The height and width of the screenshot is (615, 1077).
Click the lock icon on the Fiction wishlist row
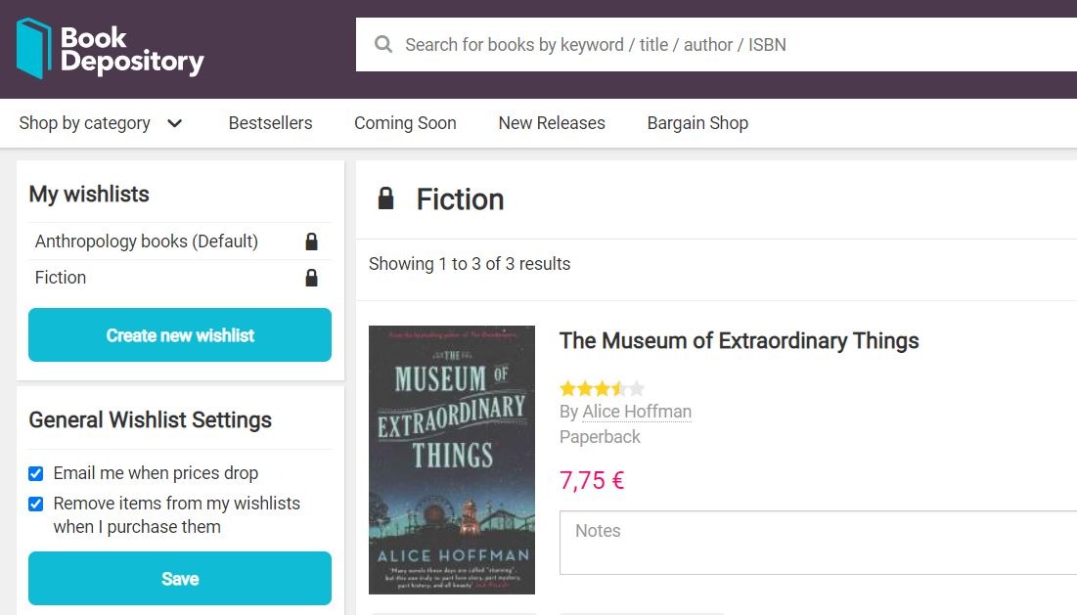[x=311, y=277]
